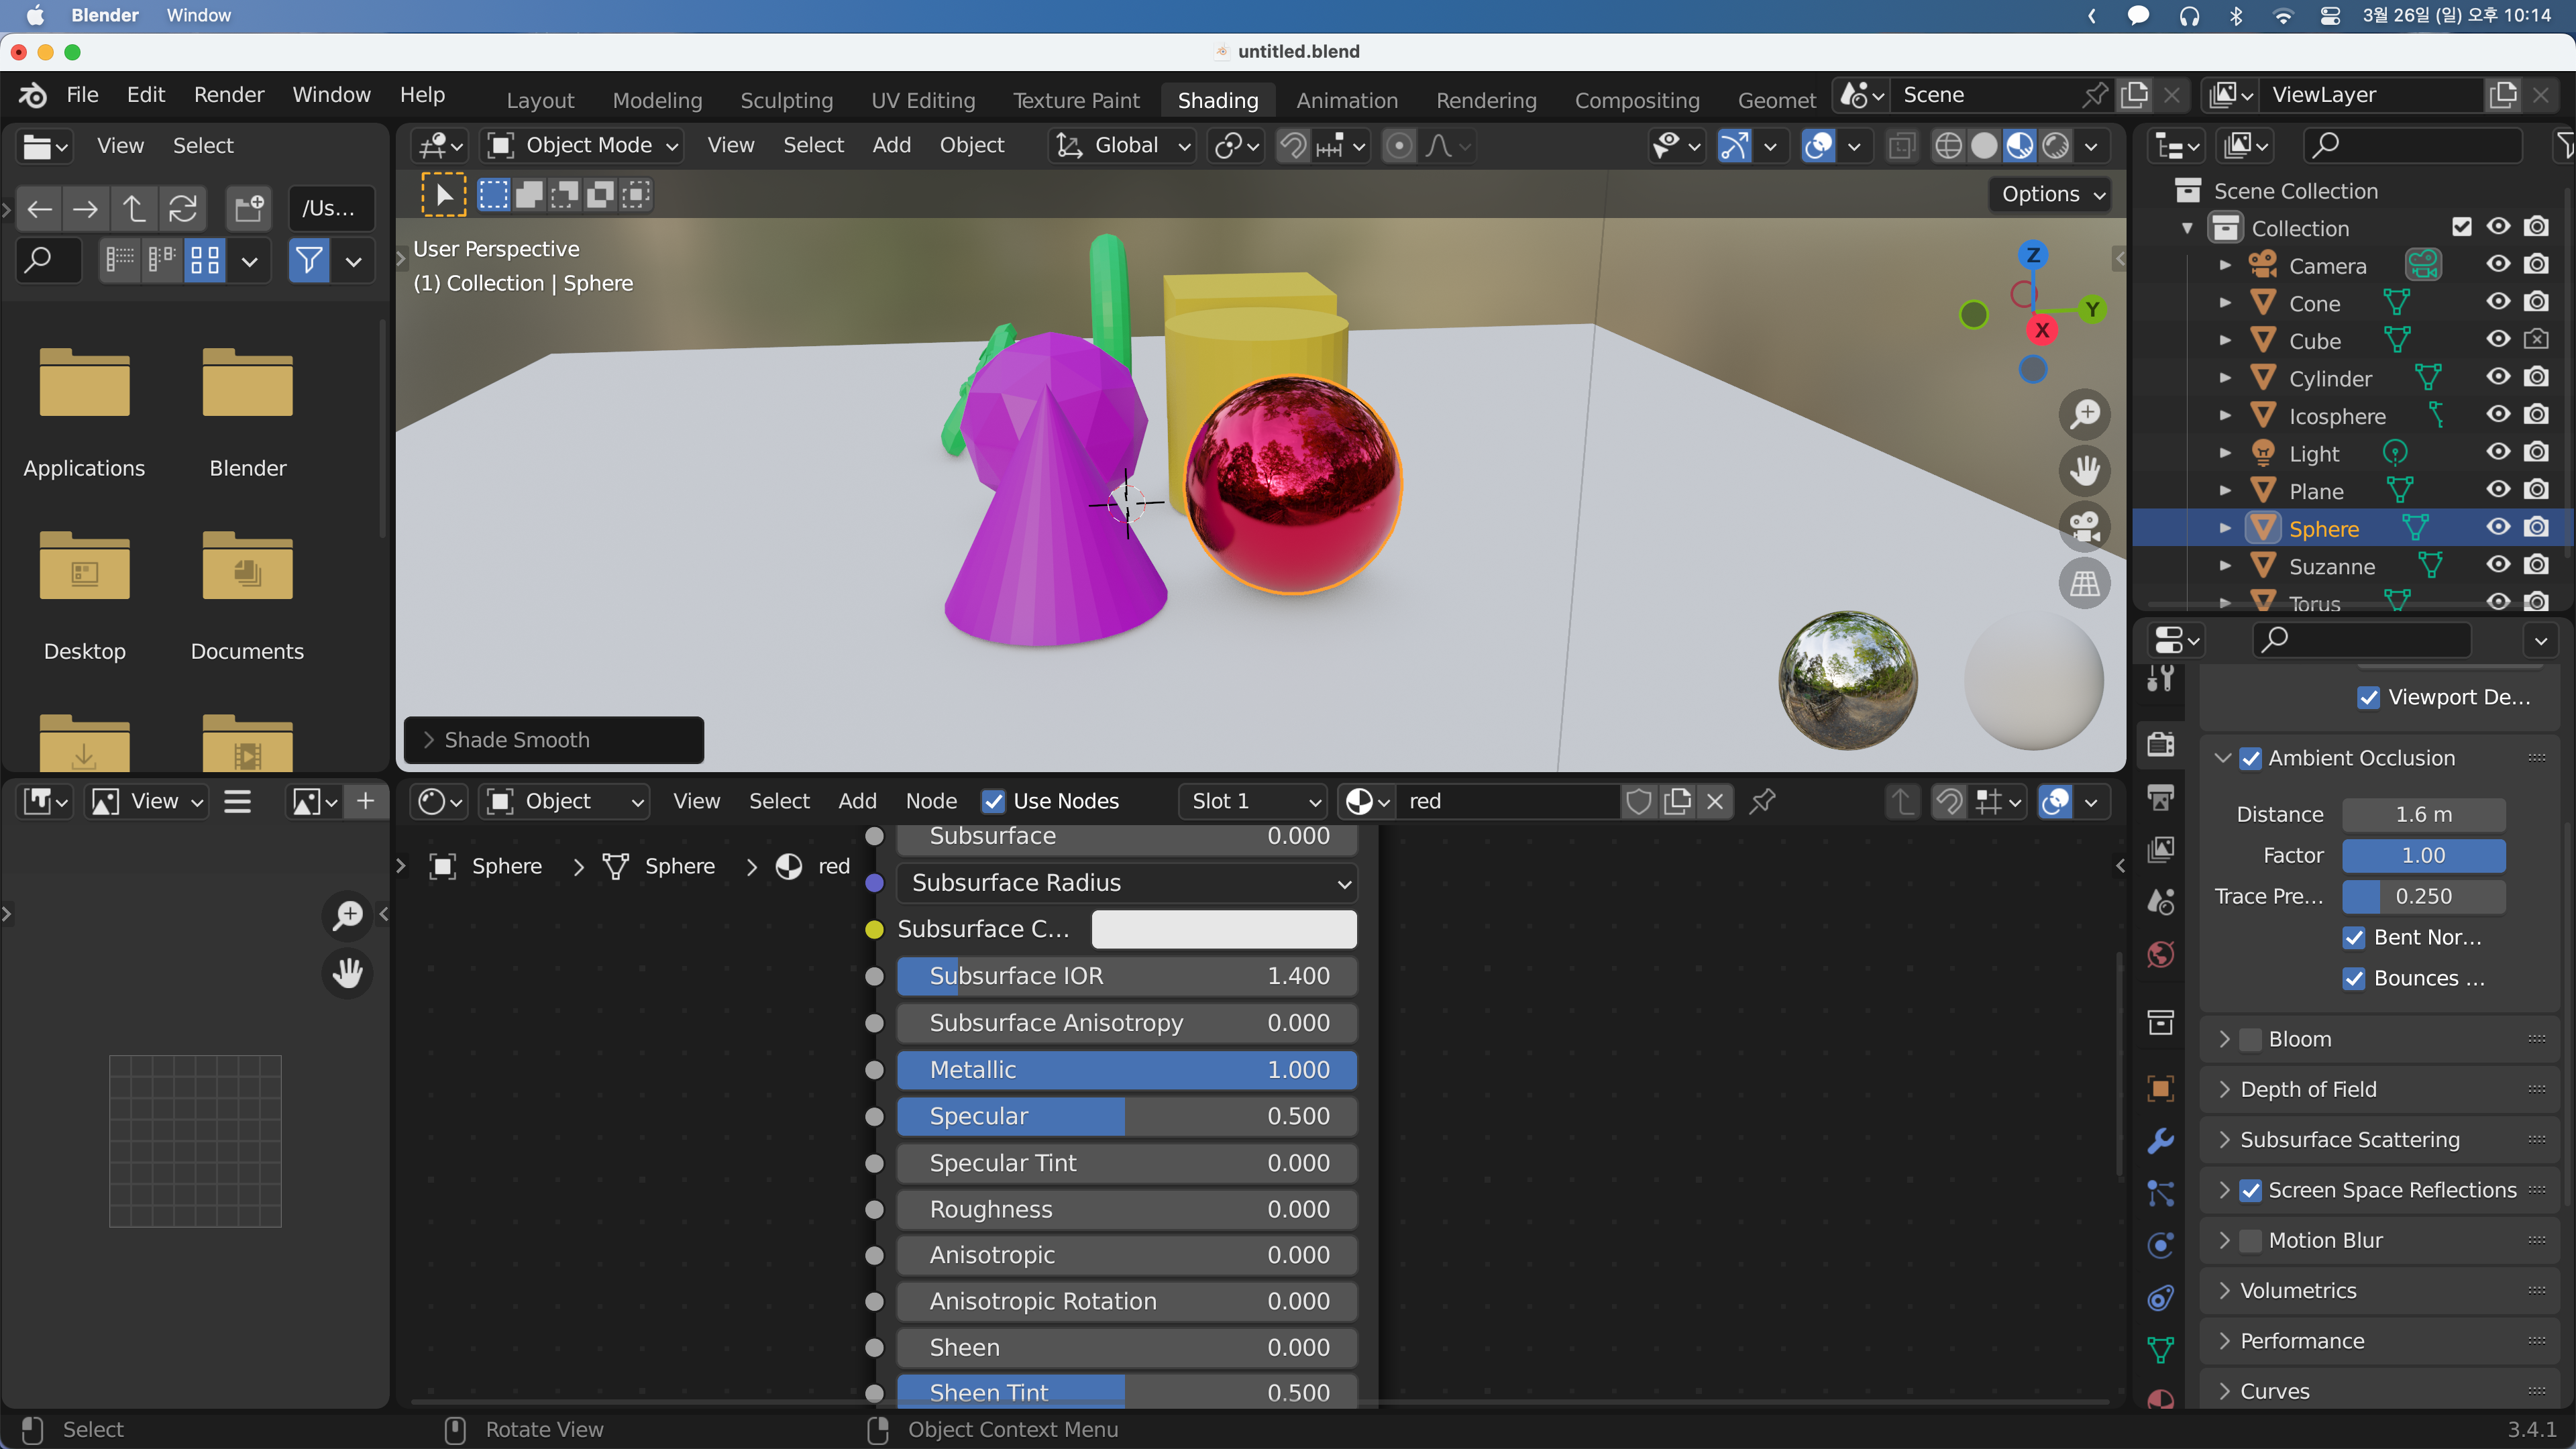Click the Subsurface Color white swatch

click(x=1224, y=929)
